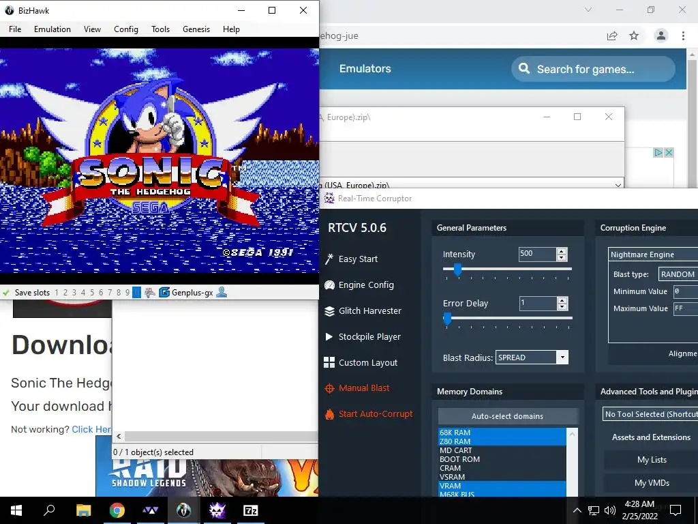Open the Windows Start menu
This screenshot has width=698, height=524.
point(16,510)
